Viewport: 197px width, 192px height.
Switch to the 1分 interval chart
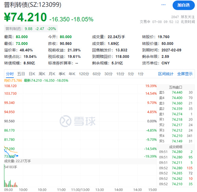(141, 74)
